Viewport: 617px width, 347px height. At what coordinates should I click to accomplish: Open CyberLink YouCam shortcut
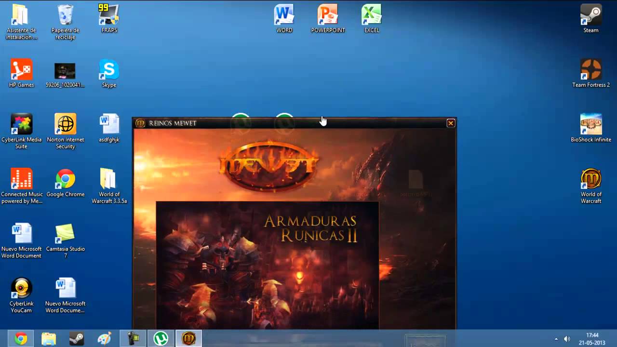coord(21,295)
